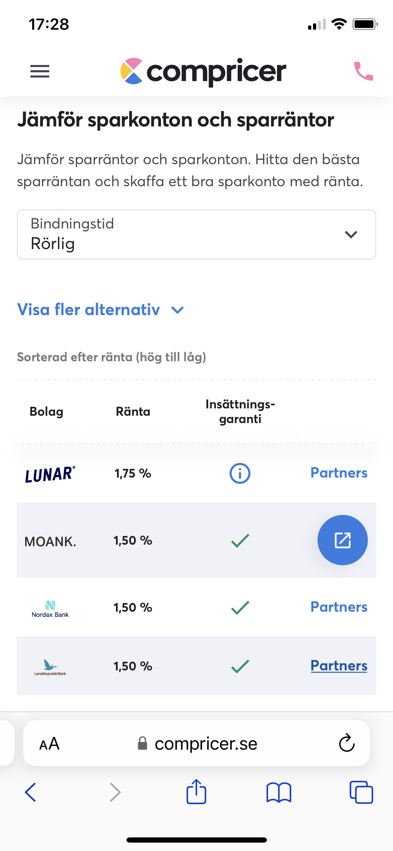This screenshot has height=851, width=393.
Task: Tap the blue external link button for Moank
Action: click(x=342, y=540)
